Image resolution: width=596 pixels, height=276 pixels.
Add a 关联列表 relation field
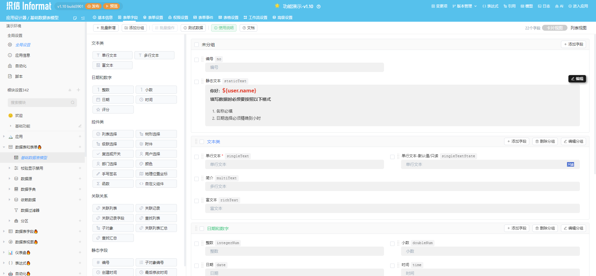pos(113,208)
